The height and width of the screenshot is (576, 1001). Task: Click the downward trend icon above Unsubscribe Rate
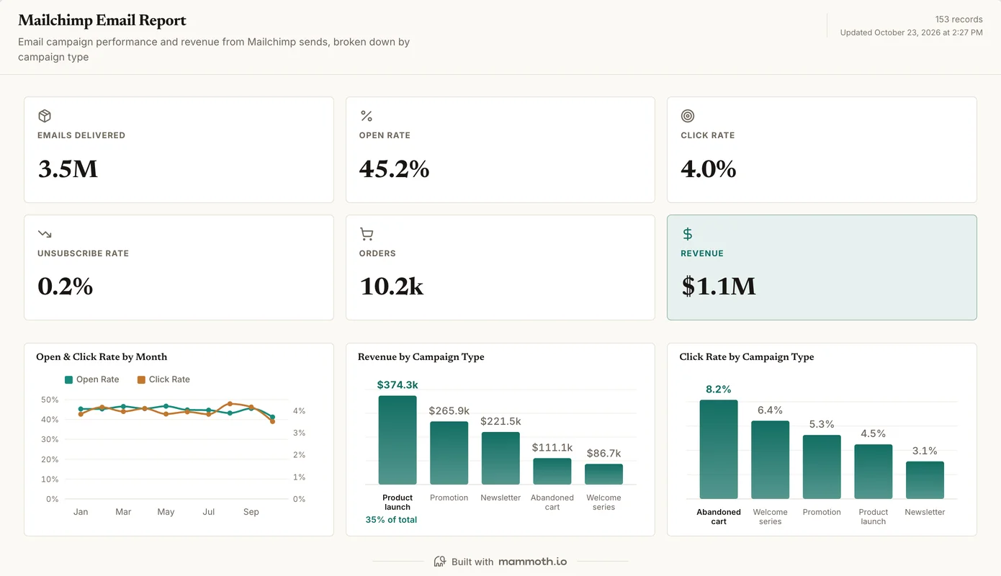point(45,234)
